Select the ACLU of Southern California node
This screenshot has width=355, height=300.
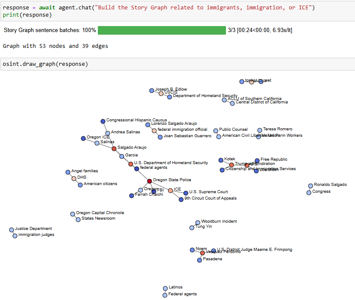[224, 100]
